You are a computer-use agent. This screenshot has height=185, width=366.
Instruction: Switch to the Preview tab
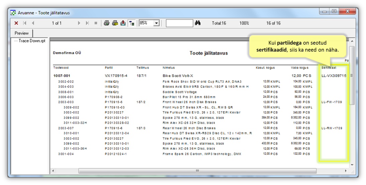21,33
